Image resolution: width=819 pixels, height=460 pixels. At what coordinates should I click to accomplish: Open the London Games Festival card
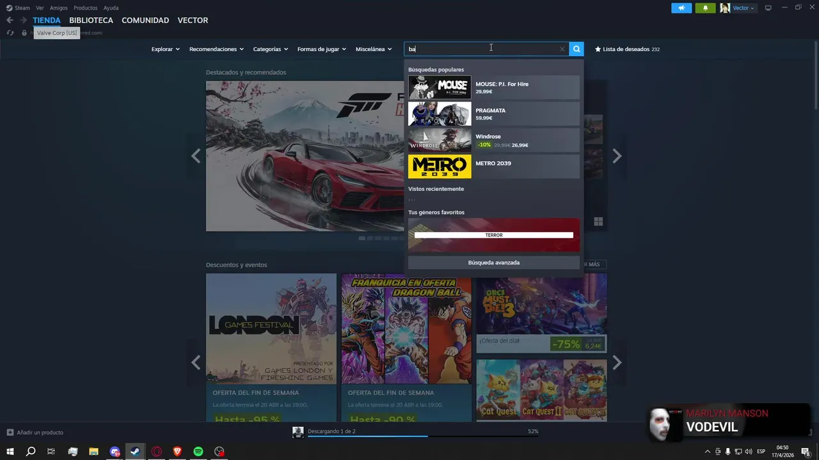(271, 348)
